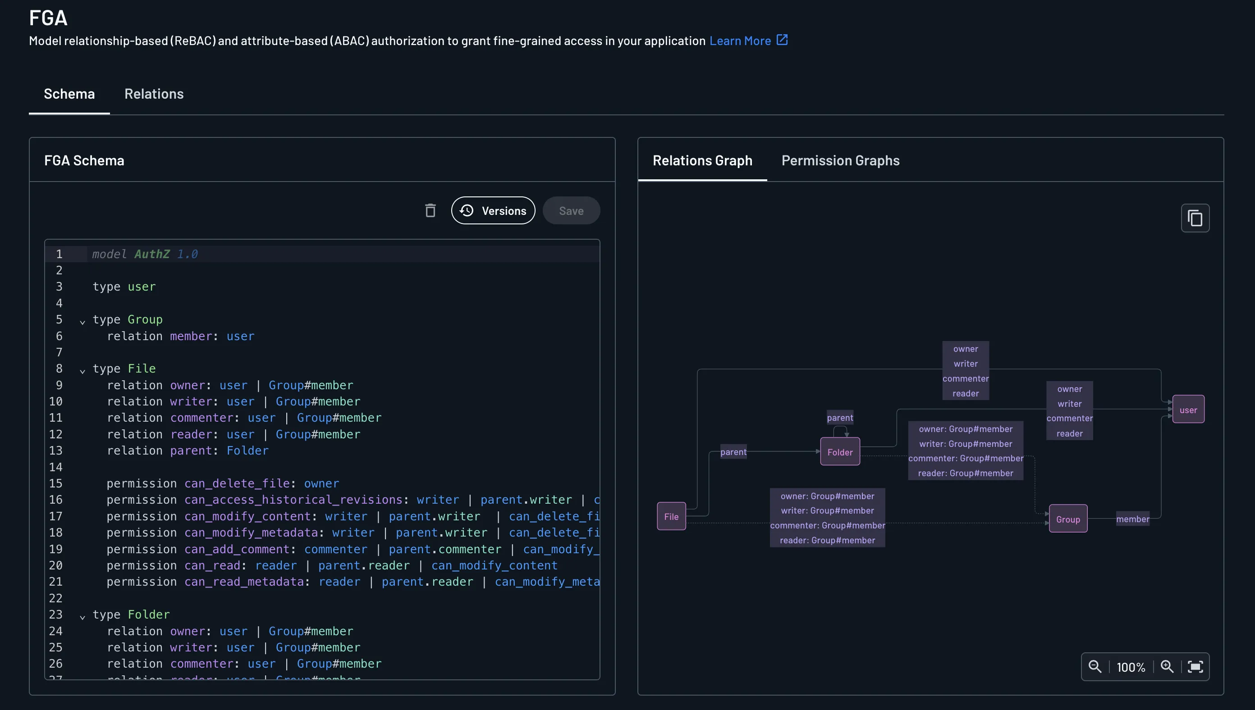Click line 11 File commenter relation
This screenshot has height=710, width=1255.
click(244, 418)
